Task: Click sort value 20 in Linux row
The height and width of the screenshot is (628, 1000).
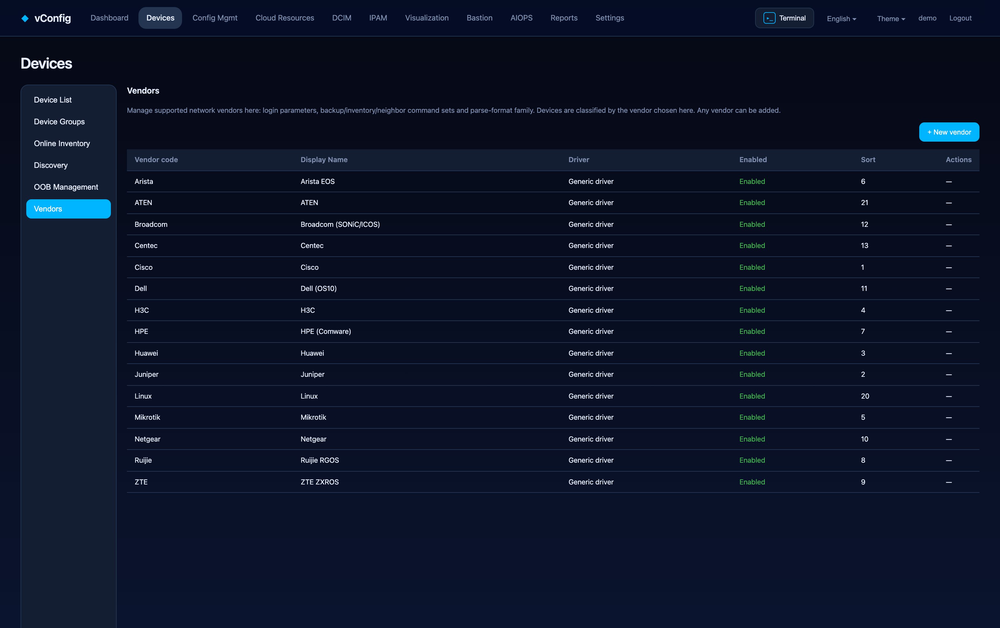Action: tap(865, 396)
